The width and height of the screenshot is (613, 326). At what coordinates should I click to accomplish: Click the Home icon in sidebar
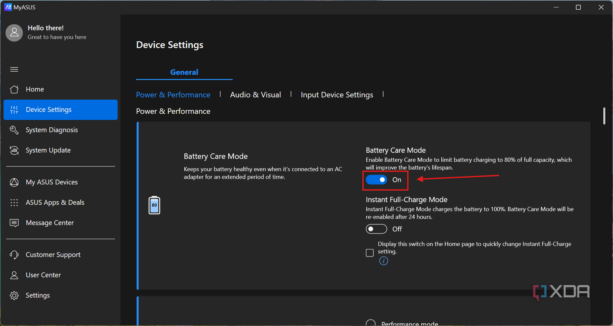[x=14, y=89]
